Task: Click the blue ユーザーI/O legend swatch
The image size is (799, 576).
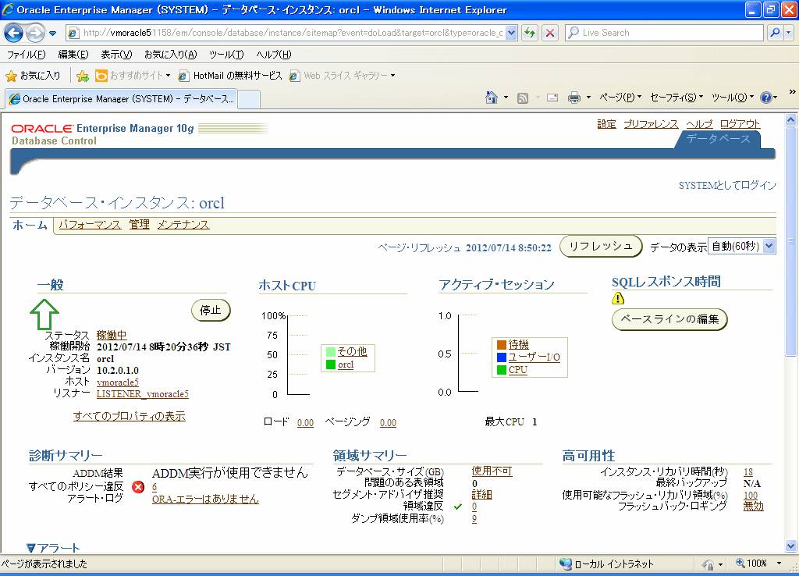Action: [x=502, y=357]
